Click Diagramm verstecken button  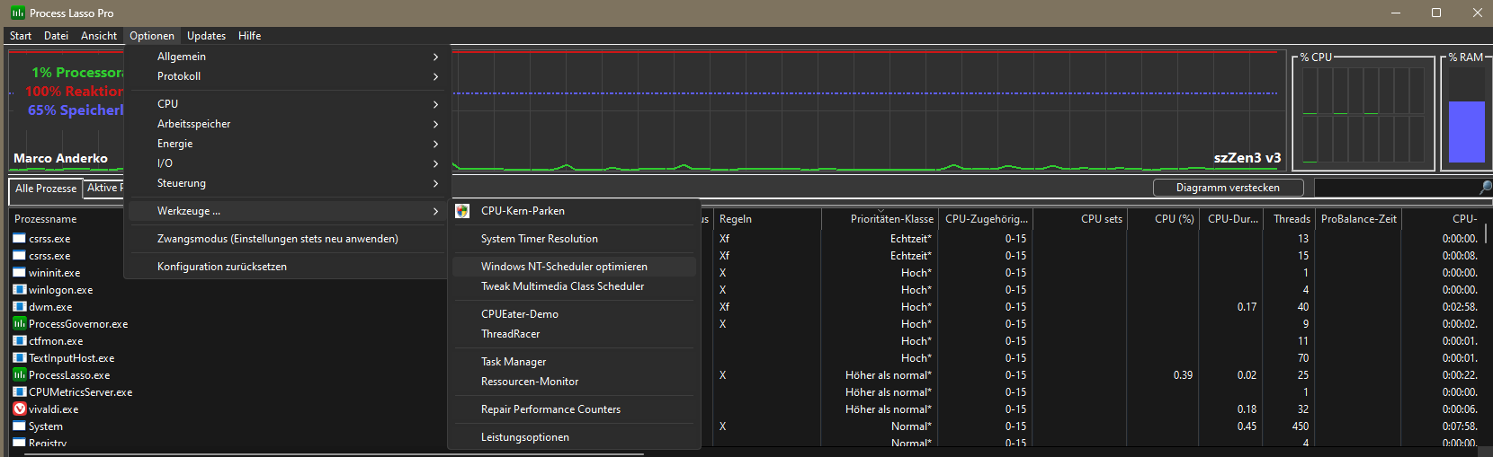pos(1228,188)
